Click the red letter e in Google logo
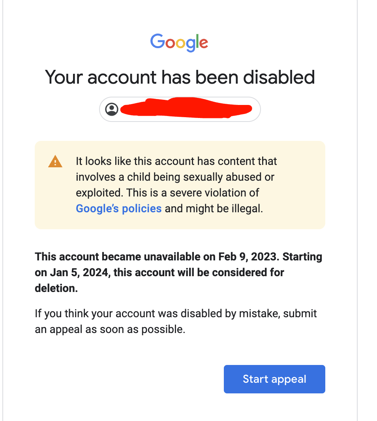The height and width of the screenshot is (421, 377). coord(204,43)
